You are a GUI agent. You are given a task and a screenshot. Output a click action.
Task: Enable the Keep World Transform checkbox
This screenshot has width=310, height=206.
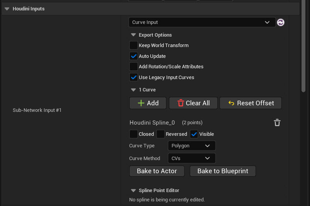click(x=133, y=45)
